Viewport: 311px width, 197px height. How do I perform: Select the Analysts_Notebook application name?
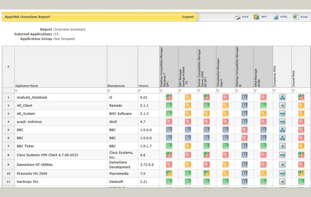point(32,97)
